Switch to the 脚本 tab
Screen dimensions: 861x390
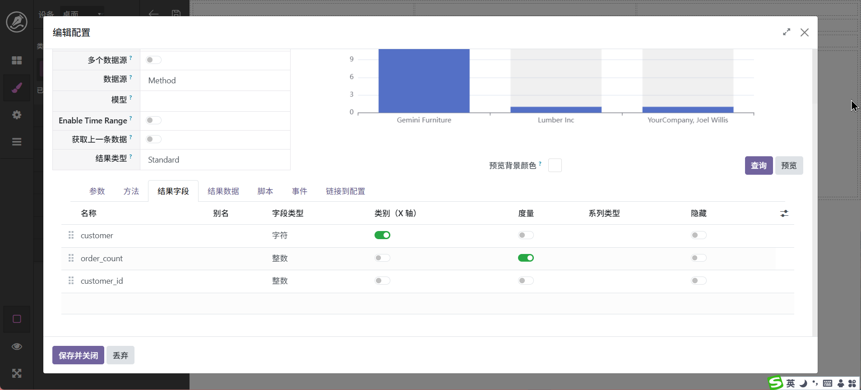coord(265,191)
